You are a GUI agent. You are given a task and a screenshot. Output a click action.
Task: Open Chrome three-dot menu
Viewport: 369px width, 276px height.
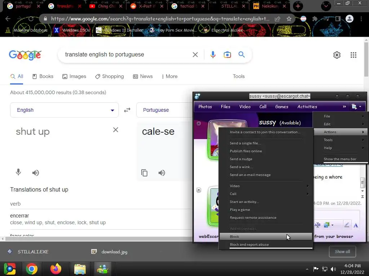[361, 19]
